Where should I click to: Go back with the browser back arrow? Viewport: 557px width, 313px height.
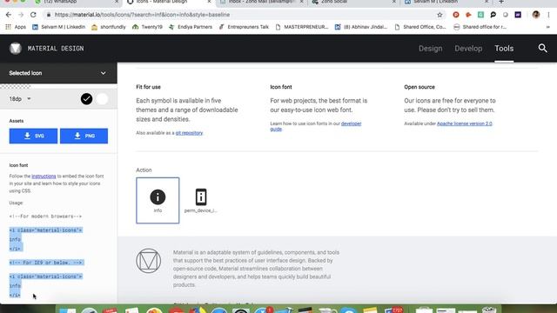(9, 15)
